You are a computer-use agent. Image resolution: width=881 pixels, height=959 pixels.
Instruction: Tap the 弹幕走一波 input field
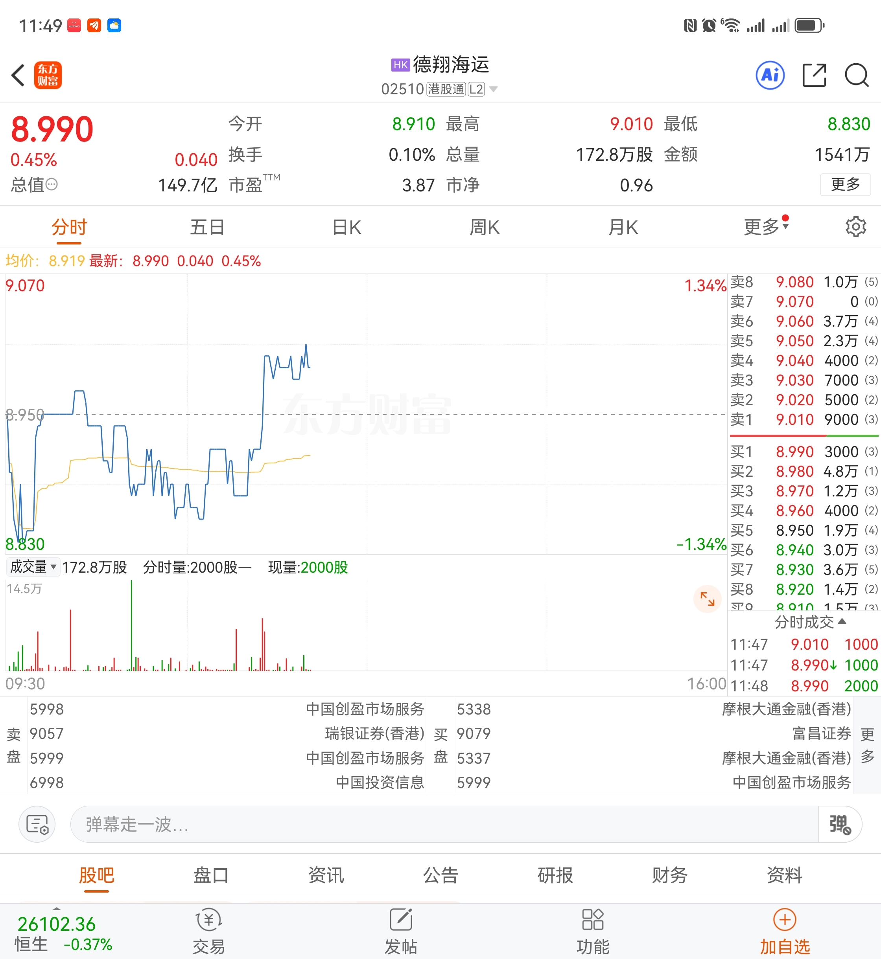444,824
